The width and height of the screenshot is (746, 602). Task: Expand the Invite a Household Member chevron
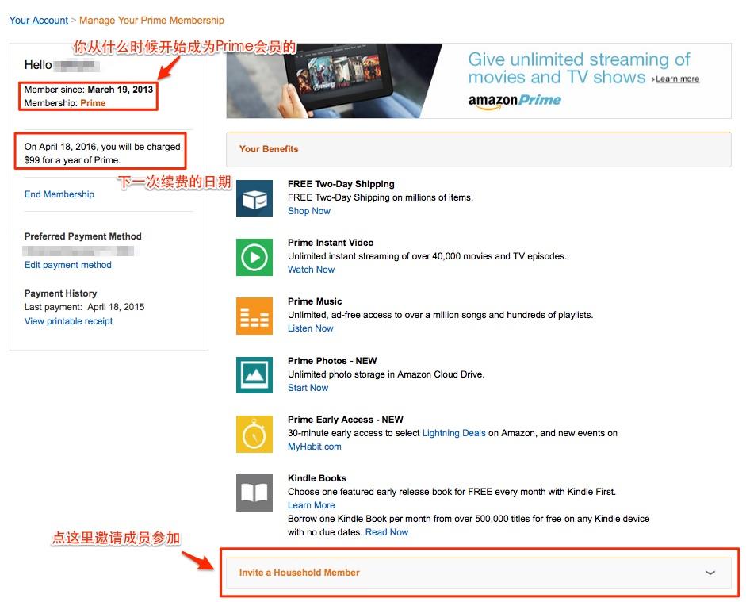pos(710,573)
